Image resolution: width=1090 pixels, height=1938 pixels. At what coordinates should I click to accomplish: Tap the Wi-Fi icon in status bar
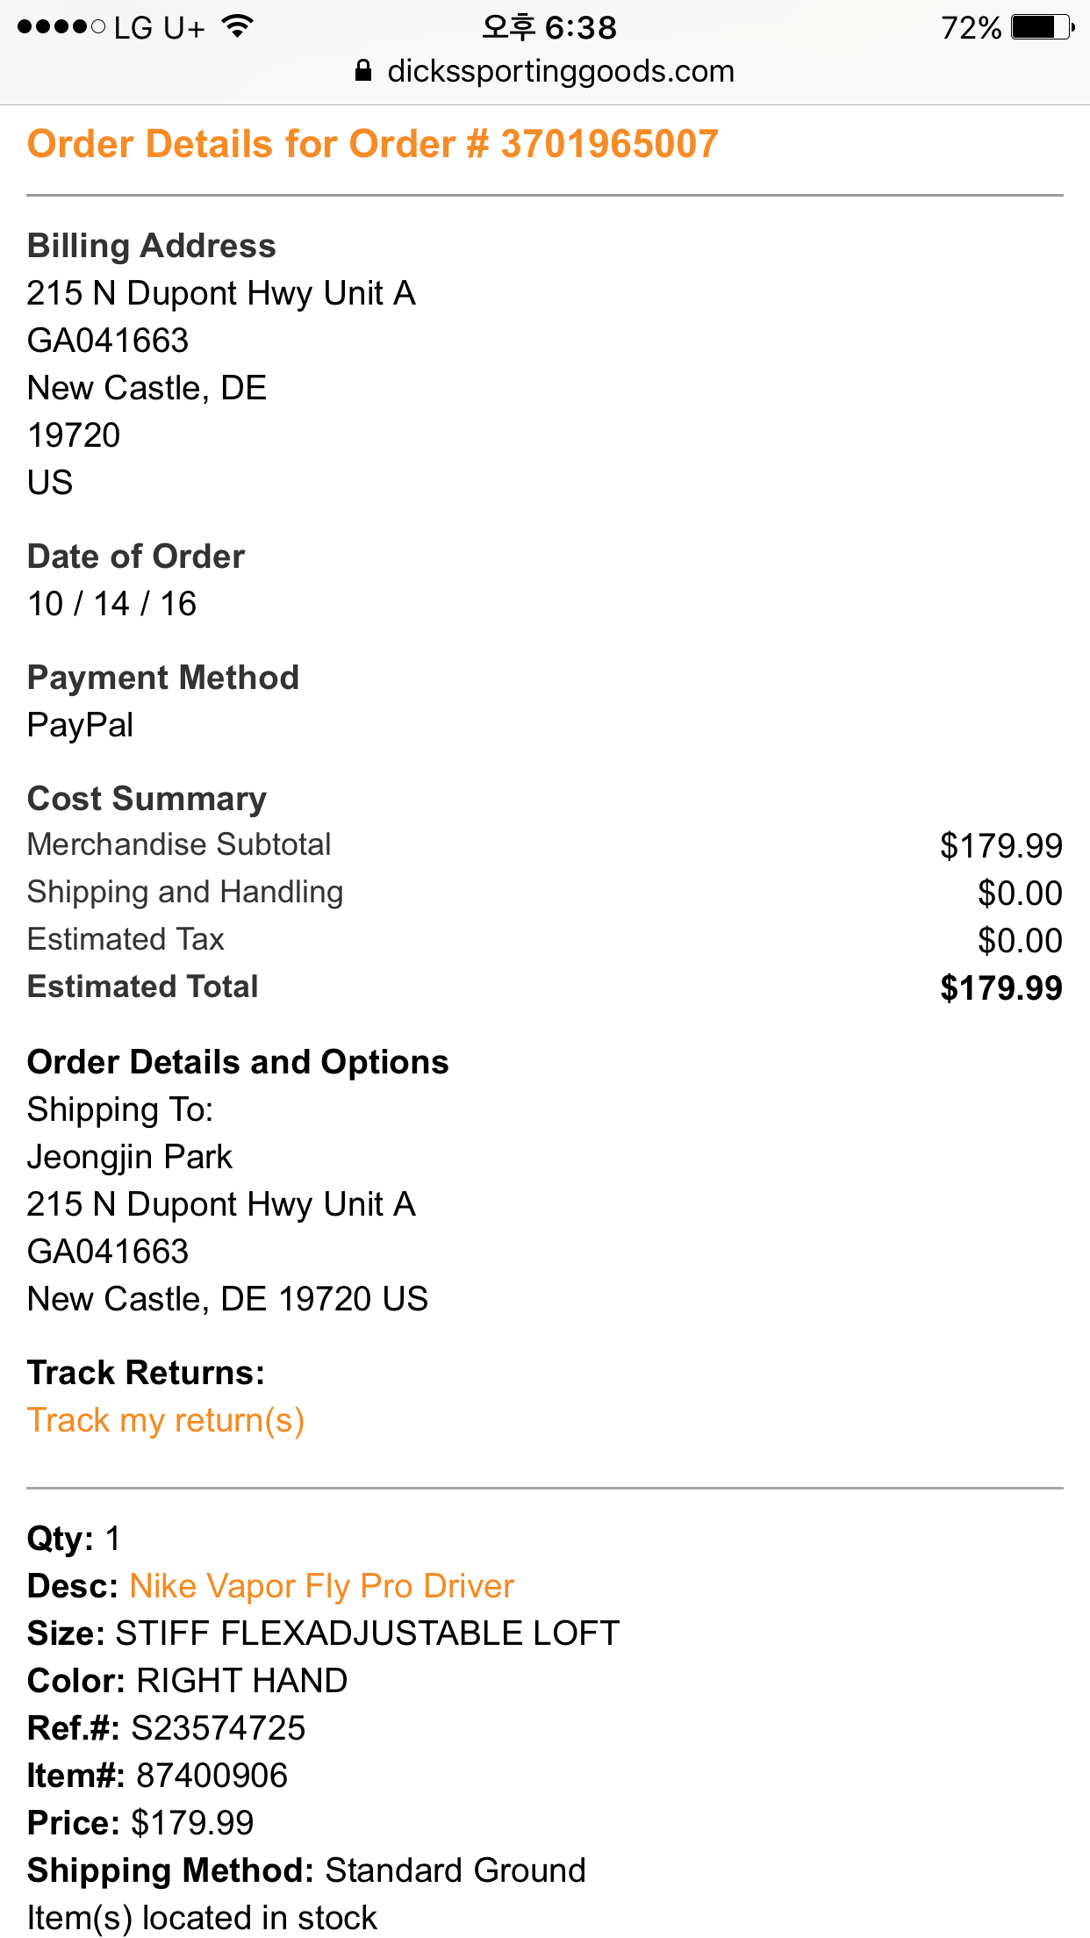pyautogui.click(x=236, y=26)
